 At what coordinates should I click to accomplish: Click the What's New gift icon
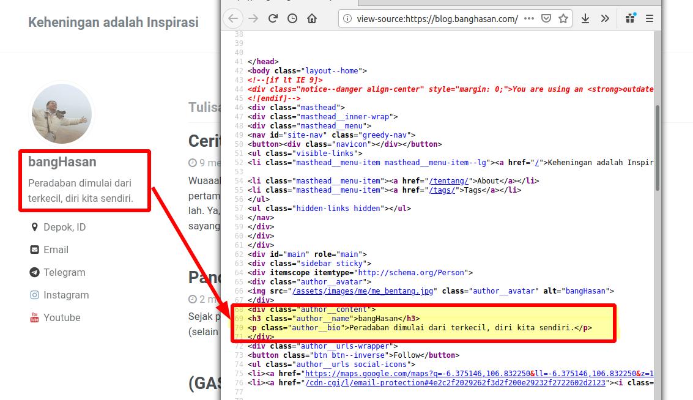[x=630, y=18]
